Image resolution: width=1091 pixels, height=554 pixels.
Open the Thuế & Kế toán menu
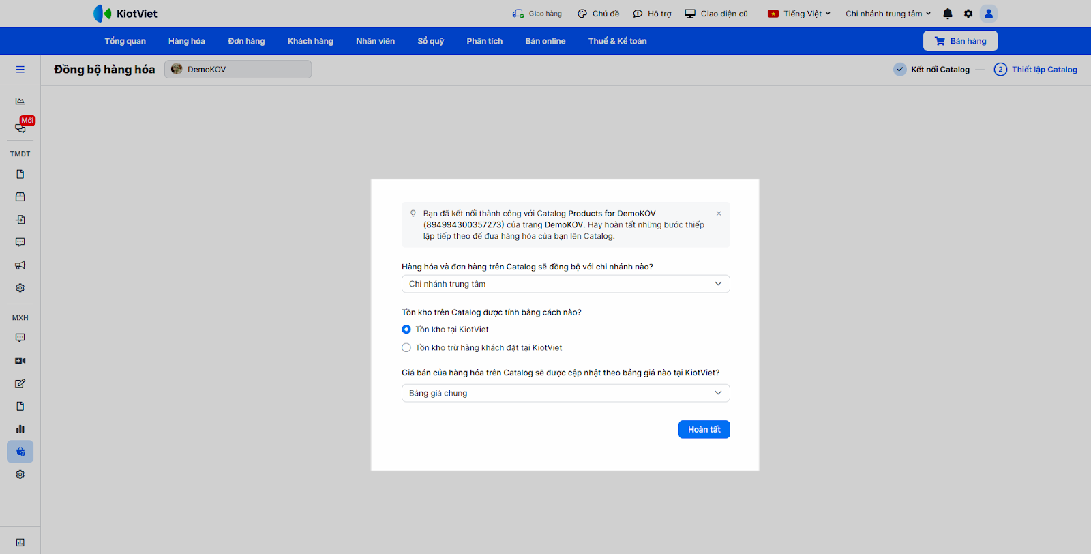618,41
